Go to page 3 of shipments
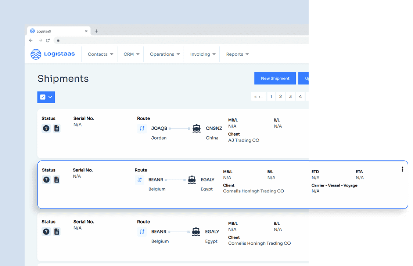The image size is (413, 266). (x=290, y=96)
